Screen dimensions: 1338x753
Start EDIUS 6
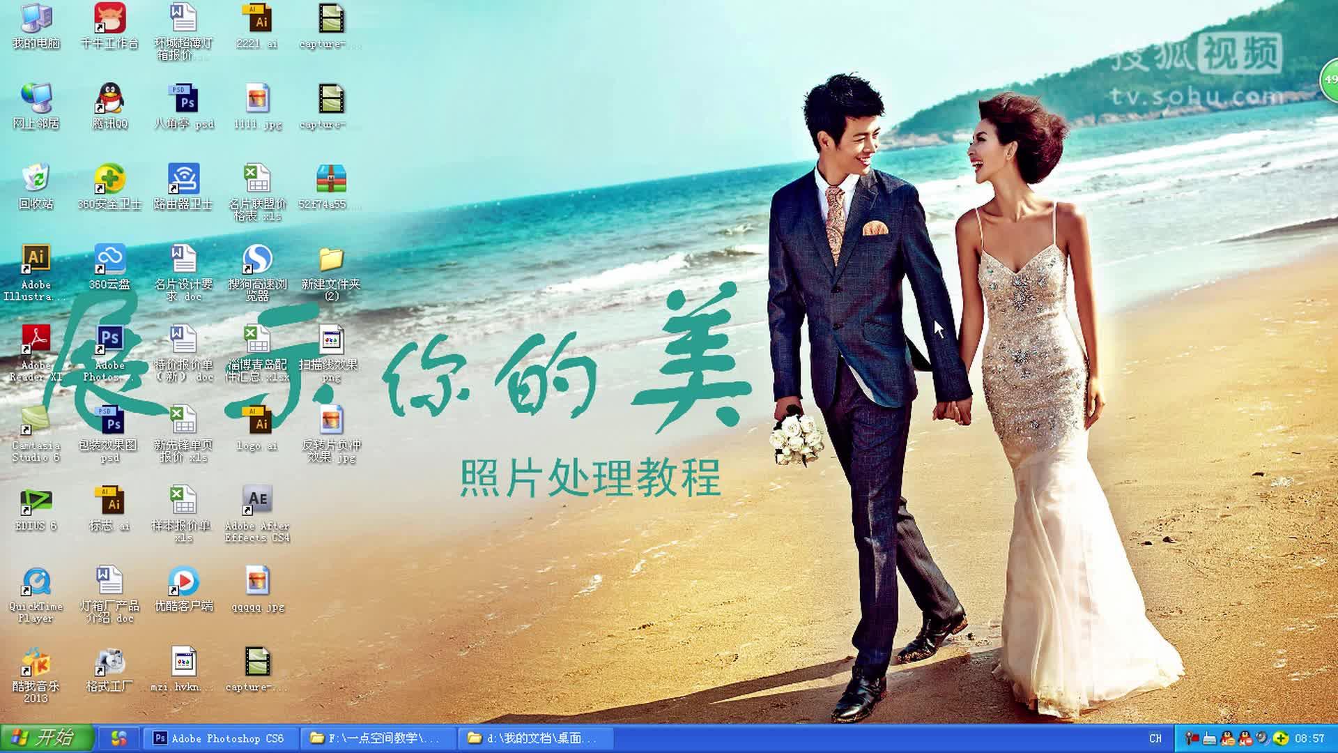pos(36,501)
